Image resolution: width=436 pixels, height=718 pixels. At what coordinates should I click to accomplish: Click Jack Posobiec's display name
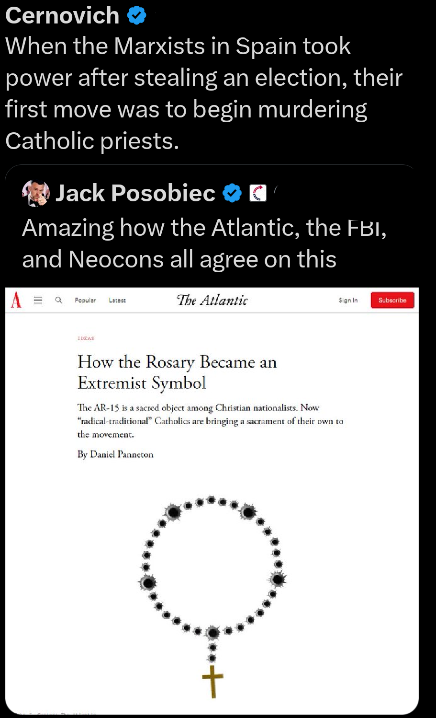134,193
